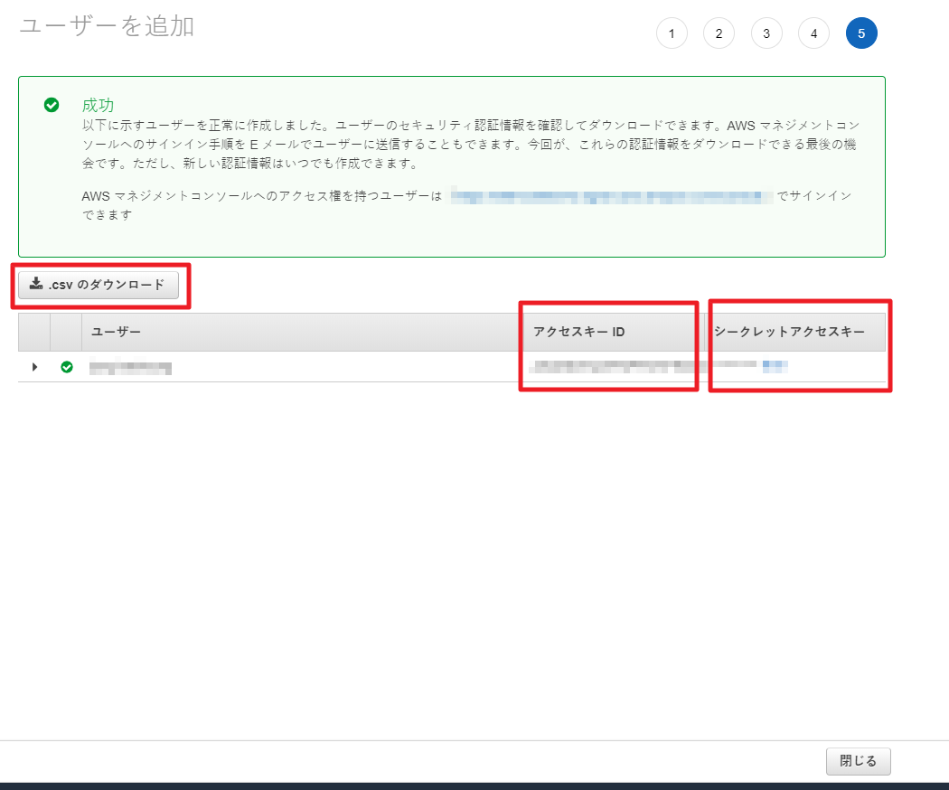
Task: Open the blurred console sign-in URL link
Action: pyautogui.click(x=612, y=196)
